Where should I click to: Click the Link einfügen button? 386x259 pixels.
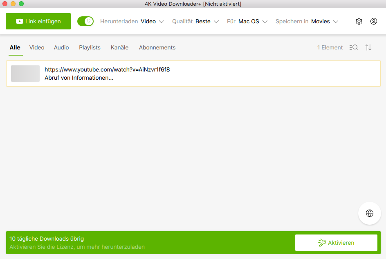38,21
